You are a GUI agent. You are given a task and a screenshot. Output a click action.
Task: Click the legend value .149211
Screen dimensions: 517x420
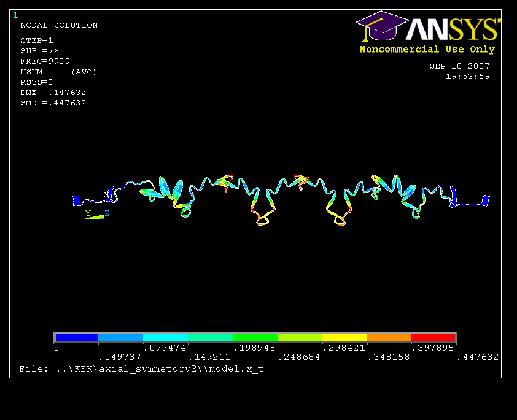[210, 357]
